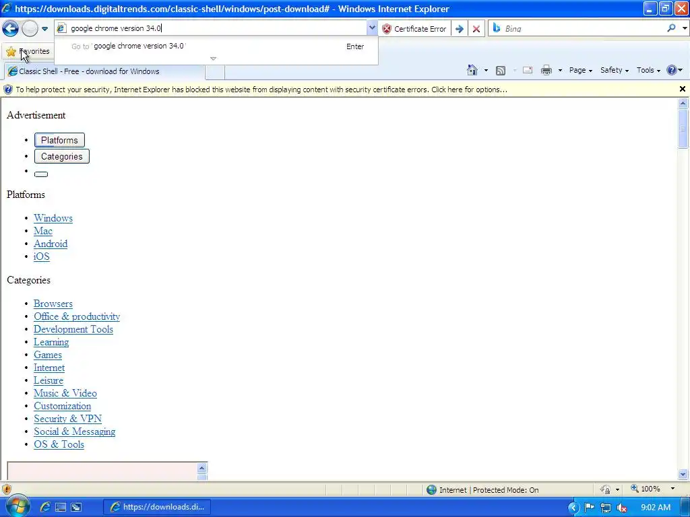690x517 pixels.
Task: Open the Favorites star button
Action: 28,51
